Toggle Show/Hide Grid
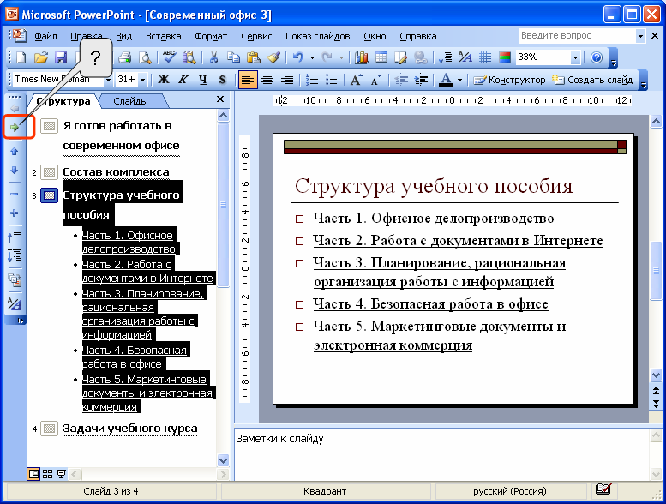This screenshot has width=666, height=504. tap(485, 57)
